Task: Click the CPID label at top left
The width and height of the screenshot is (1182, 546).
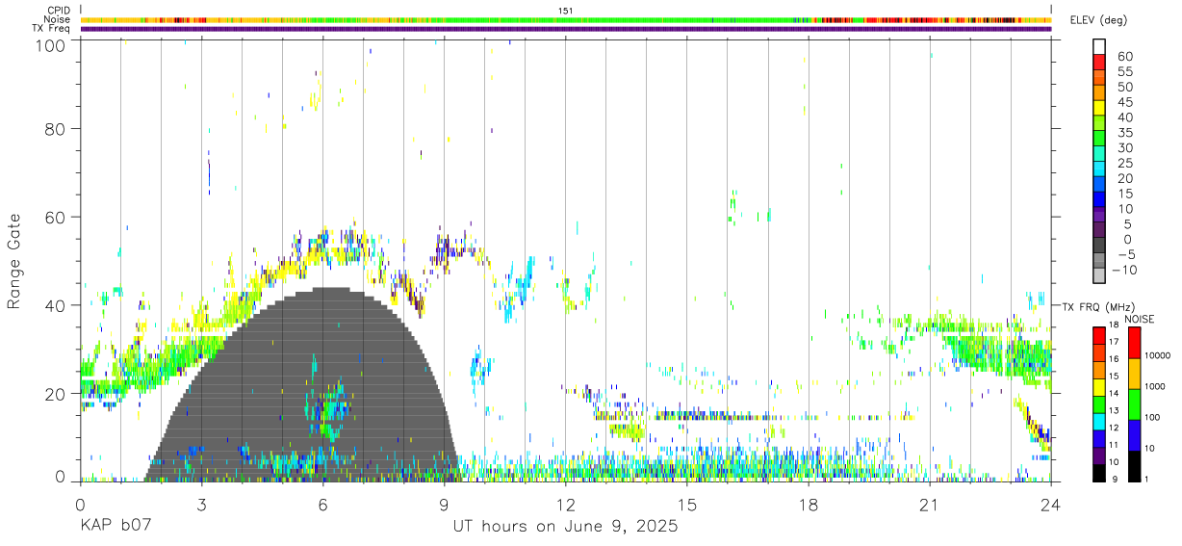Action: click(x=58, y=10)
